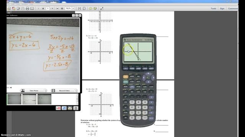Click the calculator CLEAR key
The image size is (245, 137).
pyautogui.click(x=151, y=87)
